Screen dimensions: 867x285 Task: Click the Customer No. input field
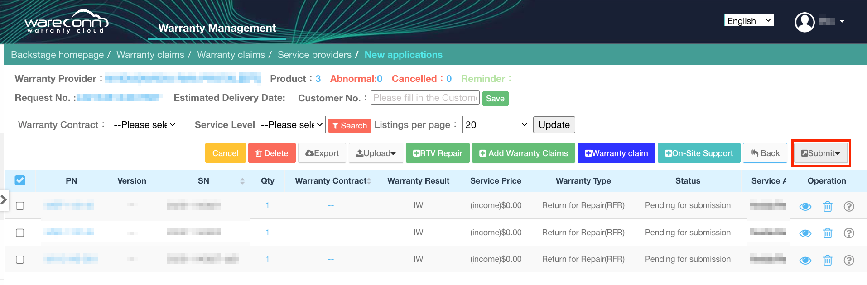[424, 98]
